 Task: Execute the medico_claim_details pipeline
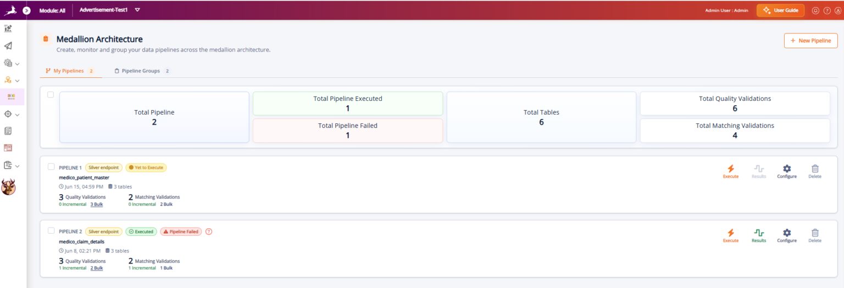tap(731, 236)
